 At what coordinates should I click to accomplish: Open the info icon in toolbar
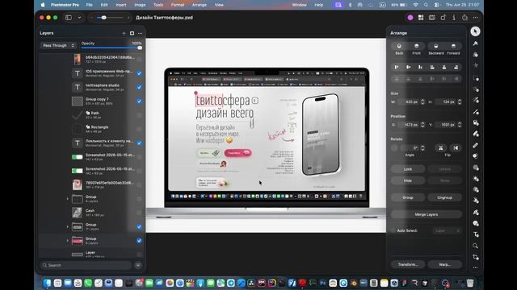(454, 18)
